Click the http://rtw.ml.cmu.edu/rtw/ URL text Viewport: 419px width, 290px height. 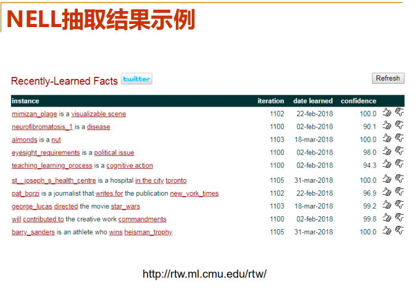[204, 274]
